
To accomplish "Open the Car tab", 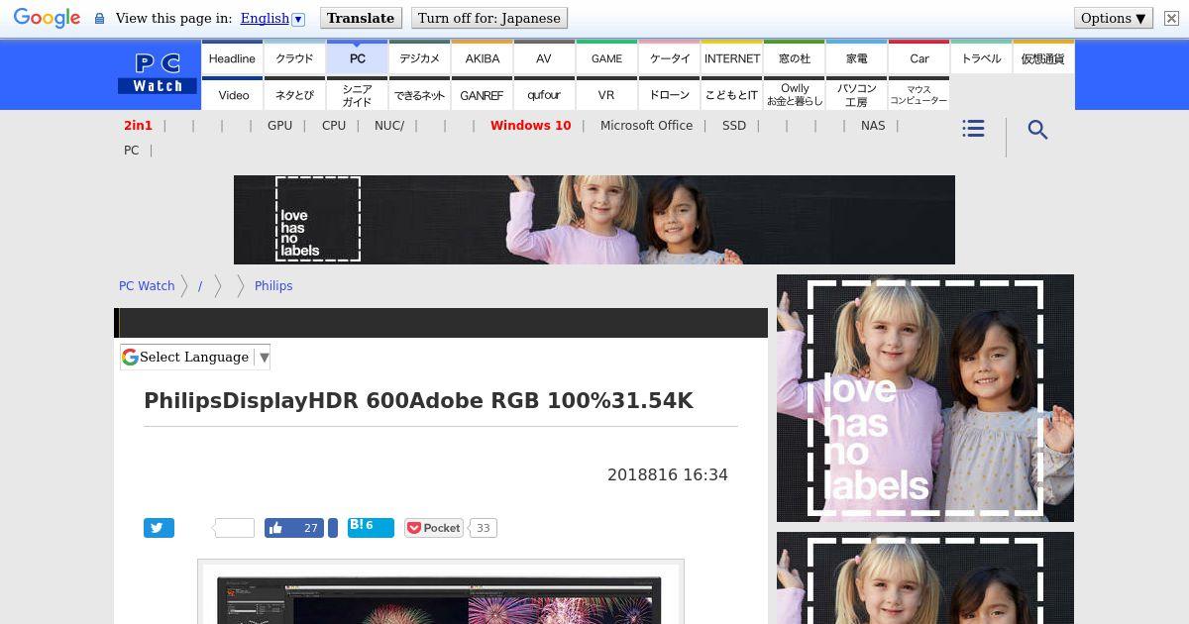I will (x=919, y=57).
